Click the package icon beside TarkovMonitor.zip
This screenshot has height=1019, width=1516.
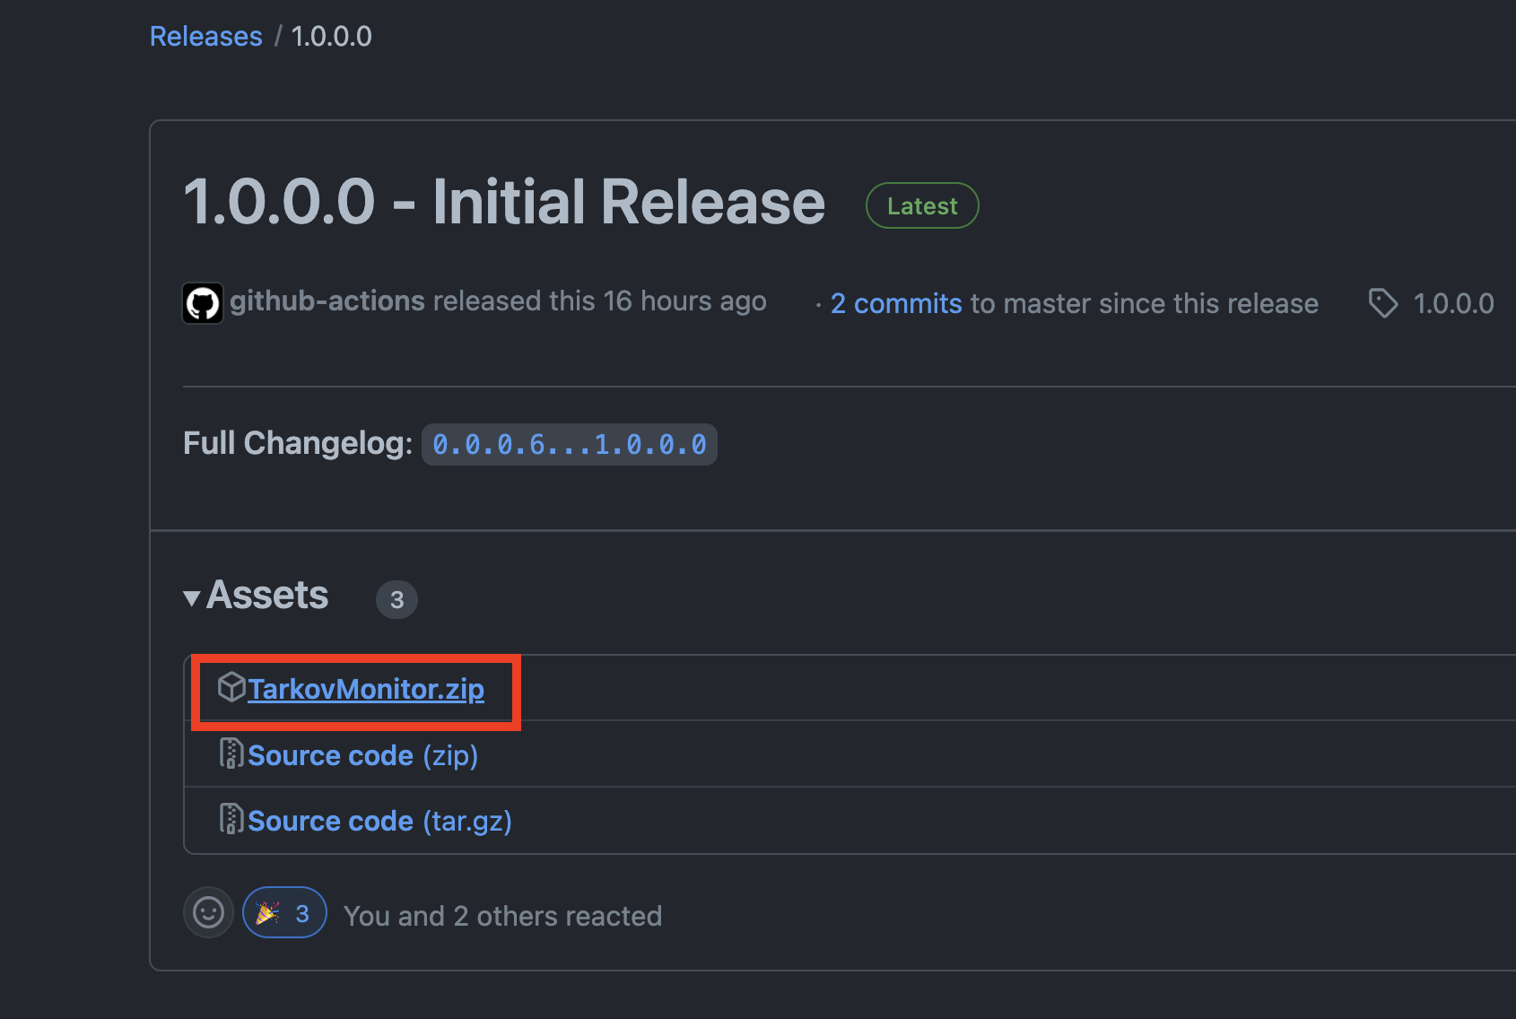pos(233,688)
